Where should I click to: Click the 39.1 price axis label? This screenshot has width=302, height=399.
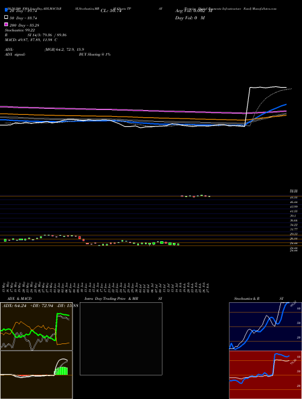[292, 216]
